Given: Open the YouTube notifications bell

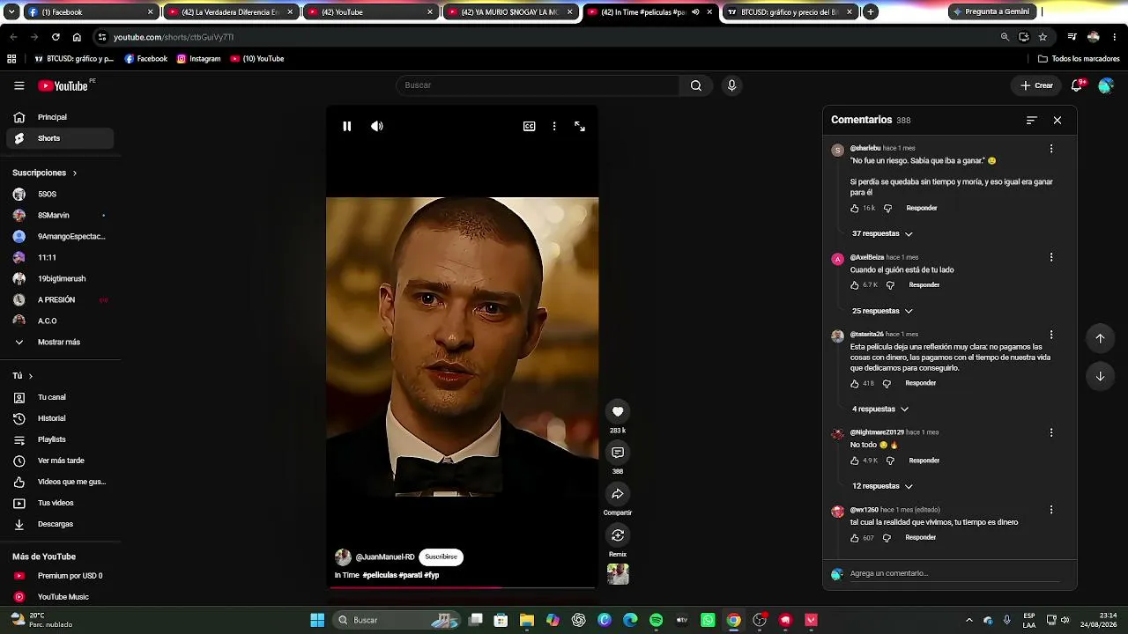Looking at the screenshot, I should pos(1077,85).
